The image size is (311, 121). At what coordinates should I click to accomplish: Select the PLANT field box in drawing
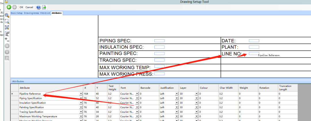pyautogui.click(x=254, y=47)
